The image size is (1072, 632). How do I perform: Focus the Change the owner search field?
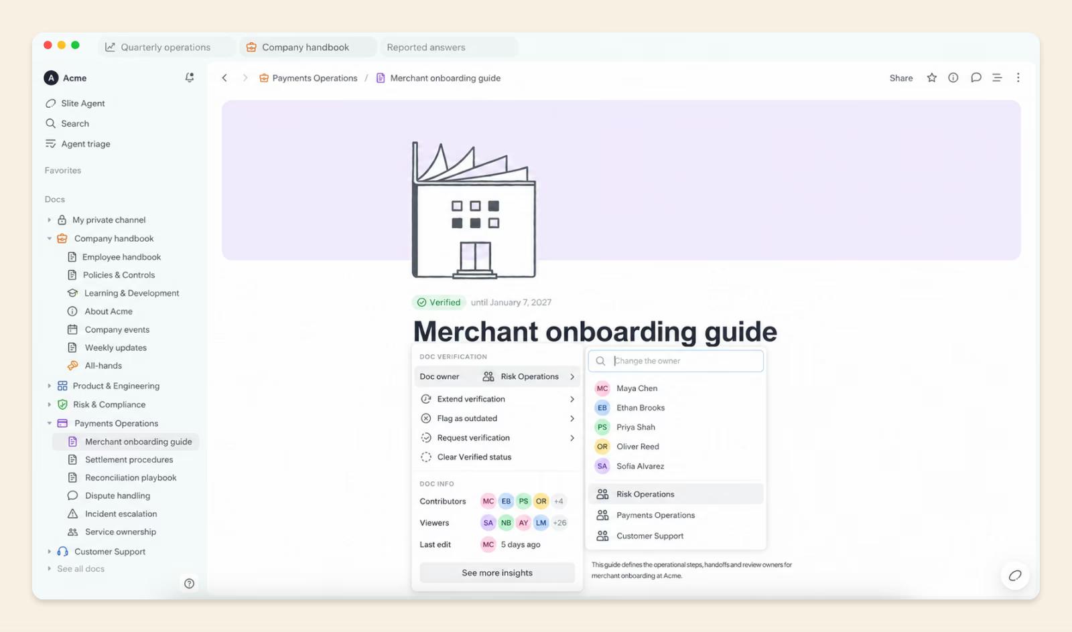(676, 361)
